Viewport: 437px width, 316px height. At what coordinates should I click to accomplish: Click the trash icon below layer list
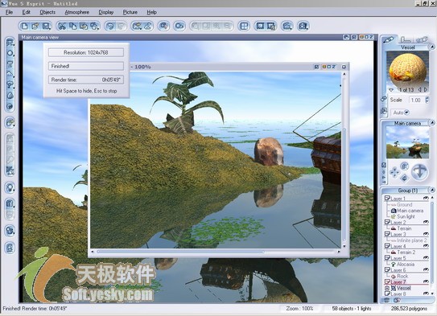(387, 300)
